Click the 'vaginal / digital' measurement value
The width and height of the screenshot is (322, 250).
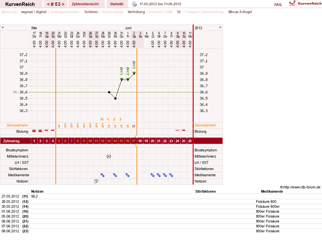(33, 12)
